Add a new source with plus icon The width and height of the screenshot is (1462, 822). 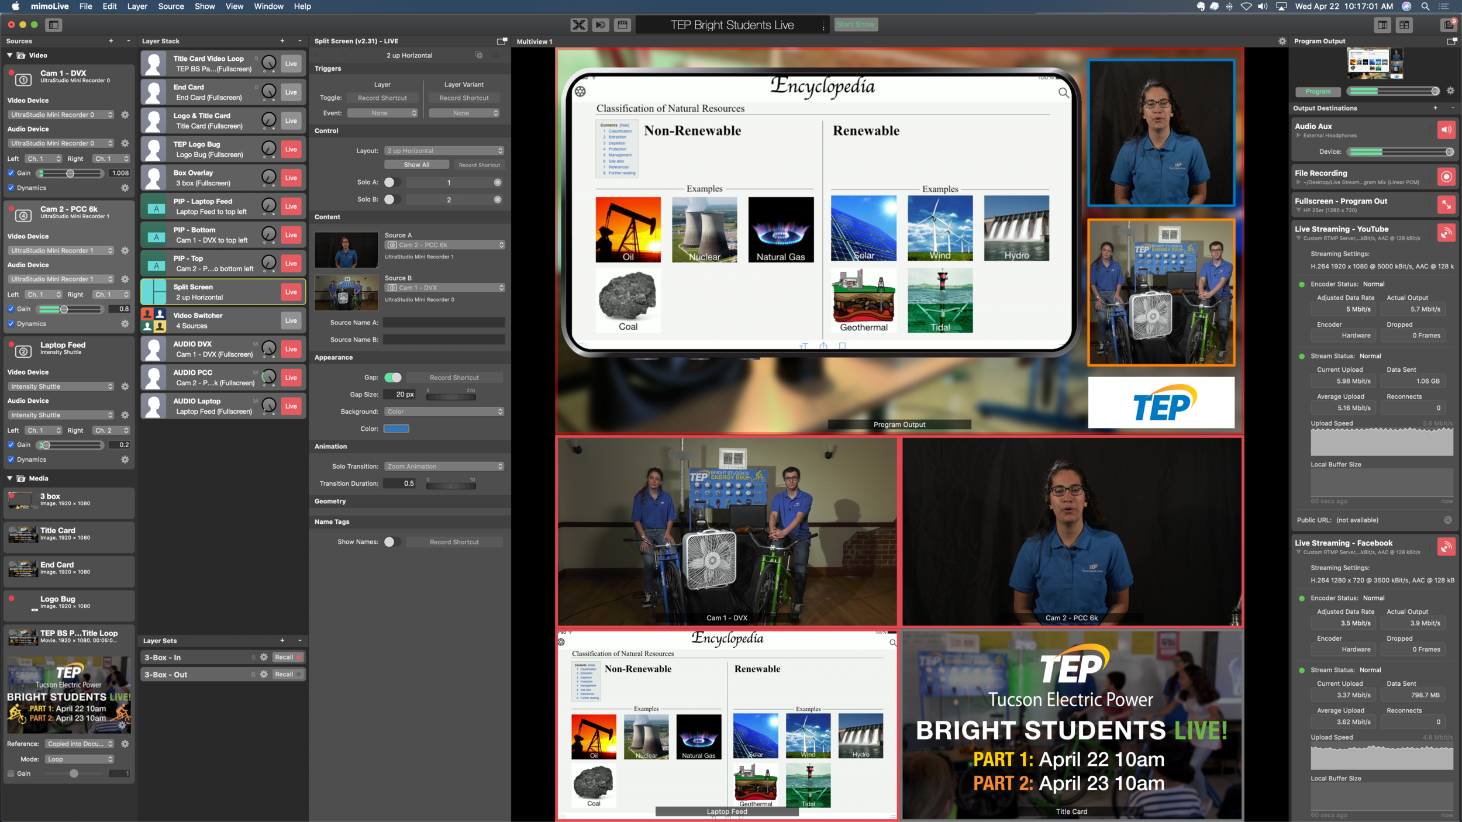pyautogui.click(x=111, y=41)
